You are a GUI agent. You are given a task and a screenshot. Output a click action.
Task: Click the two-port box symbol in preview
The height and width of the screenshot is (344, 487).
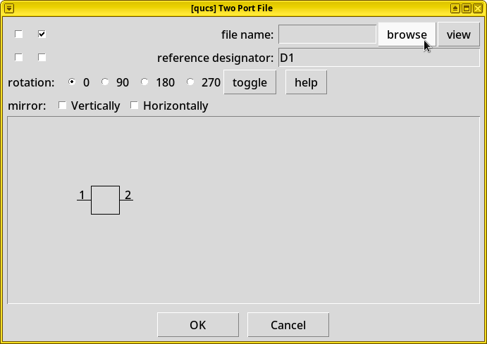[x=105, y=200]
